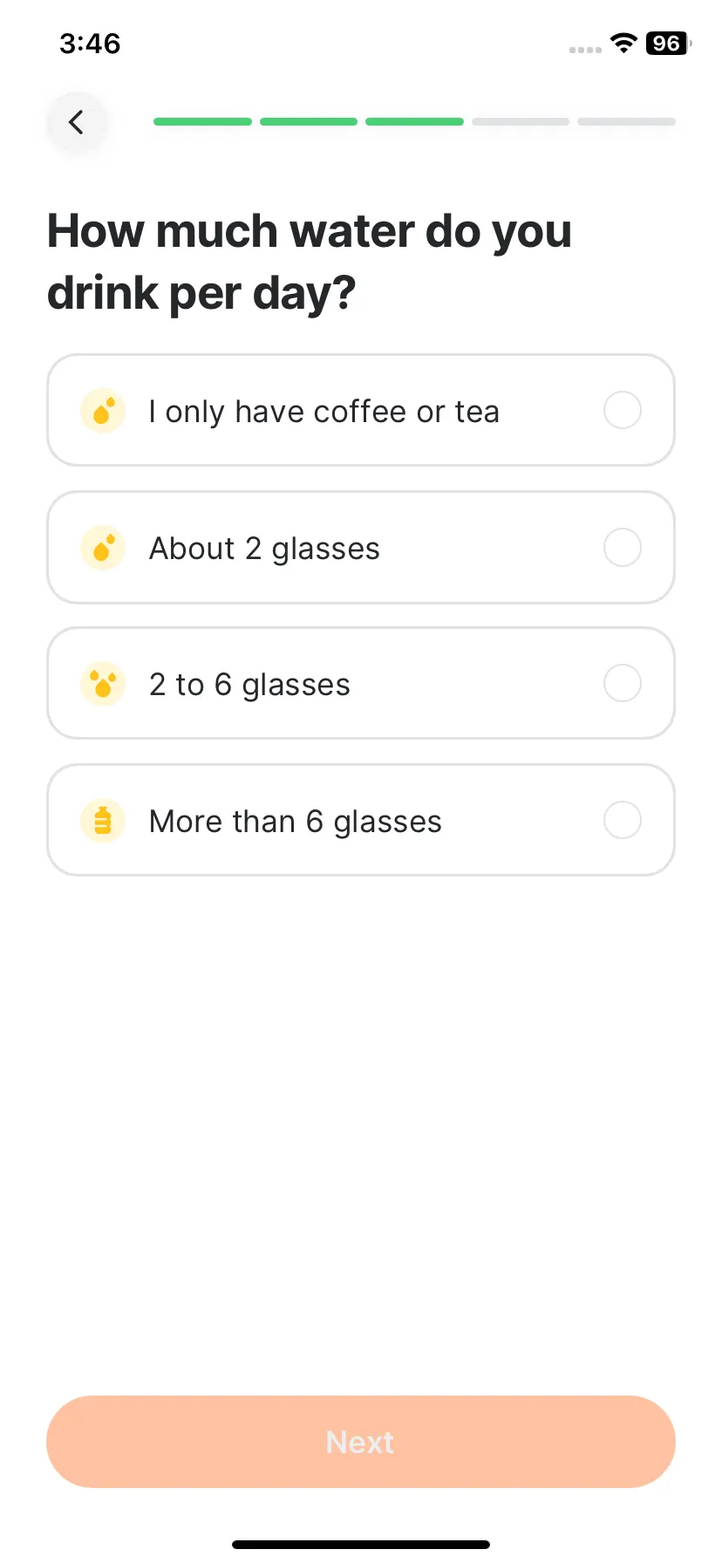
Task: Click the droplet icon next to About 2 glasses
Action: point(103,548)
